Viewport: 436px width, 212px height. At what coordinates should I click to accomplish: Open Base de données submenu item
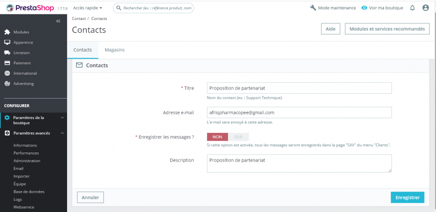pyautogui.click(x=29, y=192)
